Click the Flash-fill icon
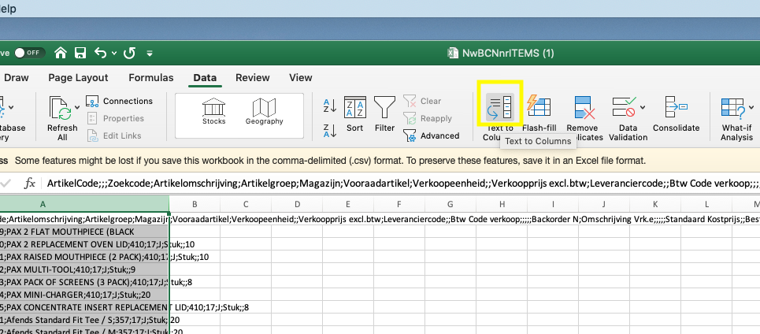 pyautogui.click(x=539, y=108)
